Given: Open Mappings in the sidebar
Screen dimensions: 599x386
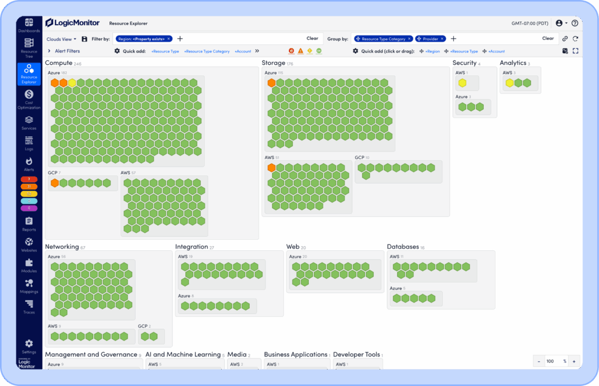Looking at the screenshot, I should 29,286.
